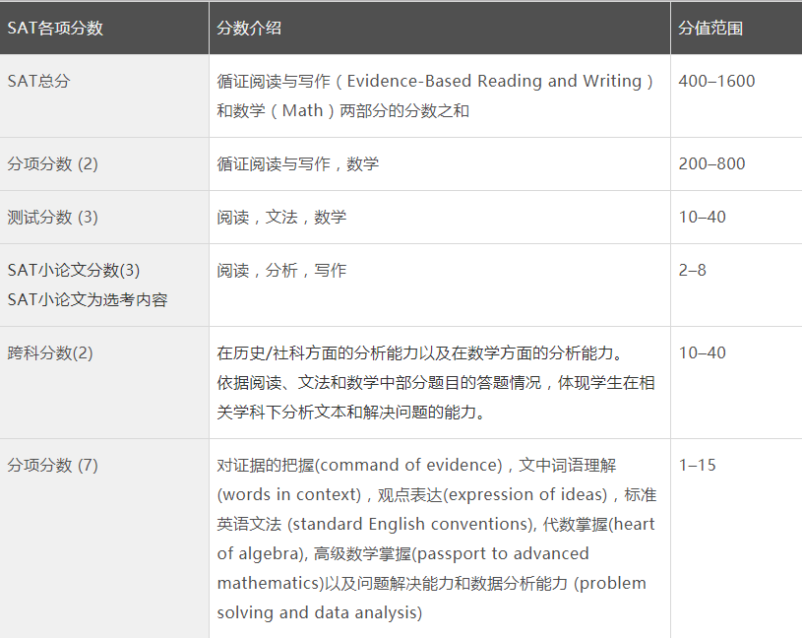The image size is (802, 638).
Task: Select the 2–8 score range cell
Action: click(x=692, y=271)
